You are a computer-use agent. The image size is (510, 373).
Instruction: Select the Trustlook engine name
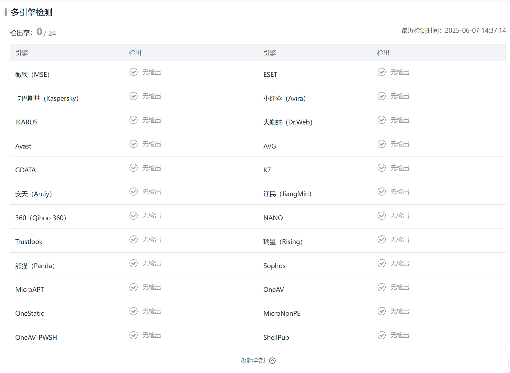pyautogui.click(x=29, y=242)
